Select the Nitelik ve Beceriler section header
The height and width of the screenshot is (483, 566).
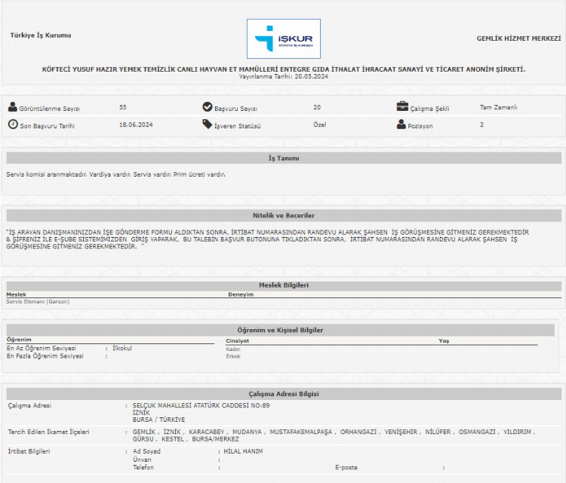coord(284,215)
